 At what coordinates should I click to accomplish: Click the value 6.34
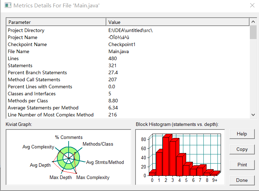113,108
